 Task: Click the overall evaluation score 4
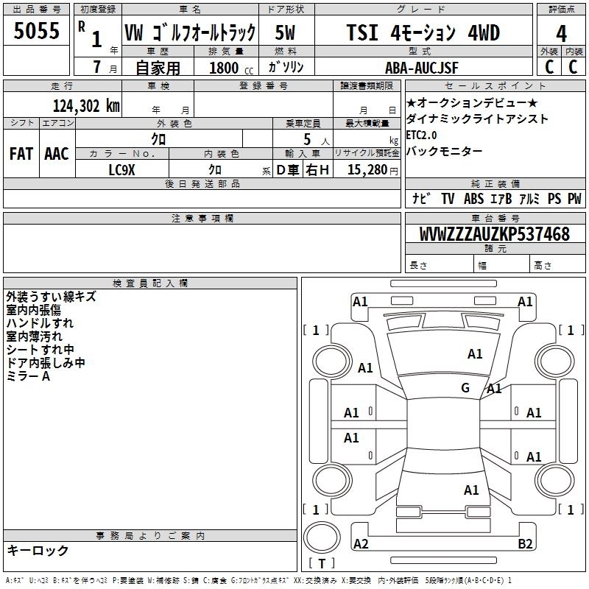[x=561, y=34]
